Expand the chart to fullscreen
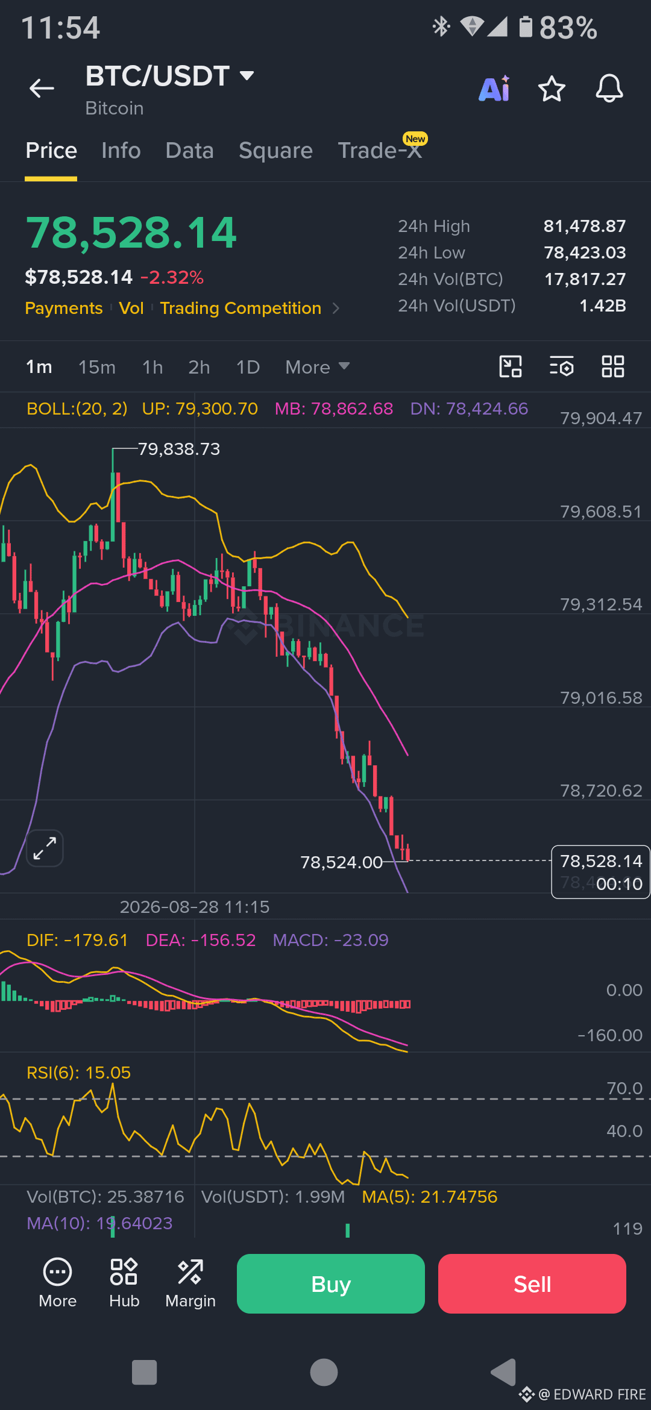The height and width of the screenshot is (1410, 651). point(45,848)
